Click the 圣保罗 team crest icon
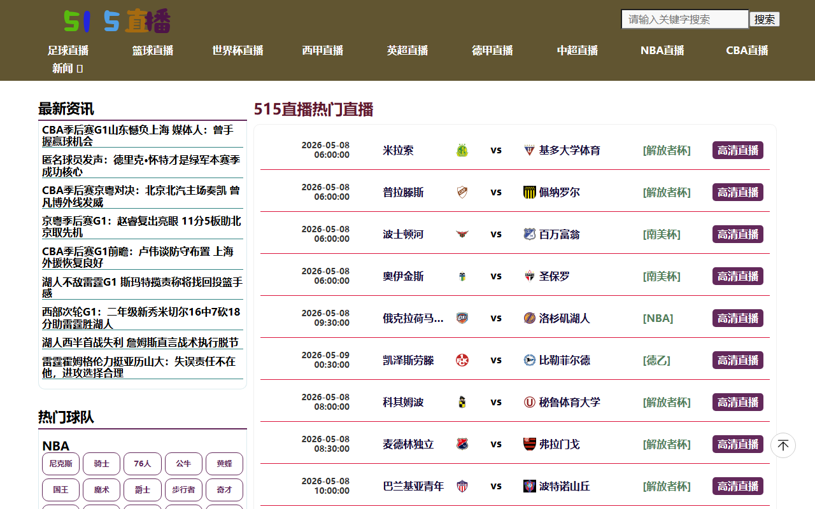The height and width of the screenshot is (509, 815). [x=530, y=276]
